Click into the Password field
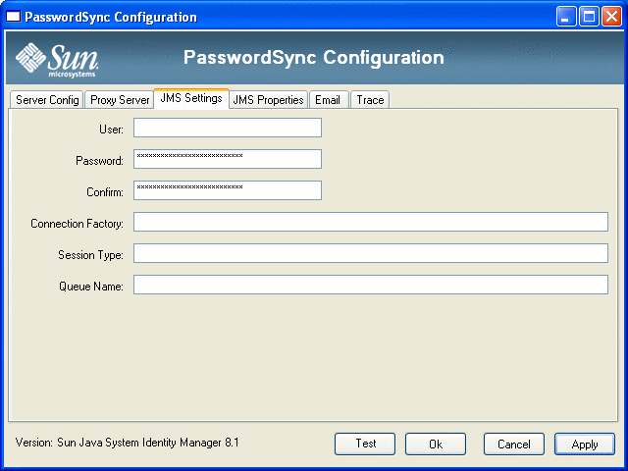 pos(228,159)
